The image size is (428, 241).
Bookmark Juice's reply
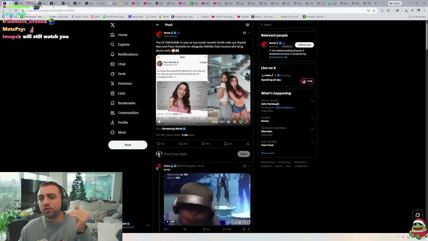[x=244, y=229]
